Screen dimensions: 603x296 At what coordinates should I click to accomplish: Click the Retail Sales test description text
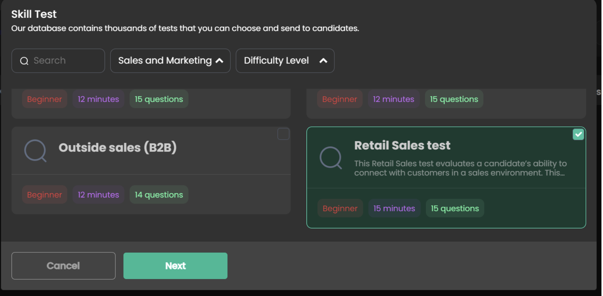460,168
